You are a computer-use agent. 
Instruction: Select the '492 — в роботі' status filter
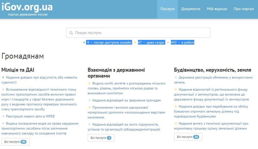[182, 43]
